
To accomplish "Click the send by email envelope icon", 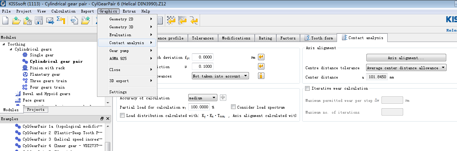I will click(50, 21).
